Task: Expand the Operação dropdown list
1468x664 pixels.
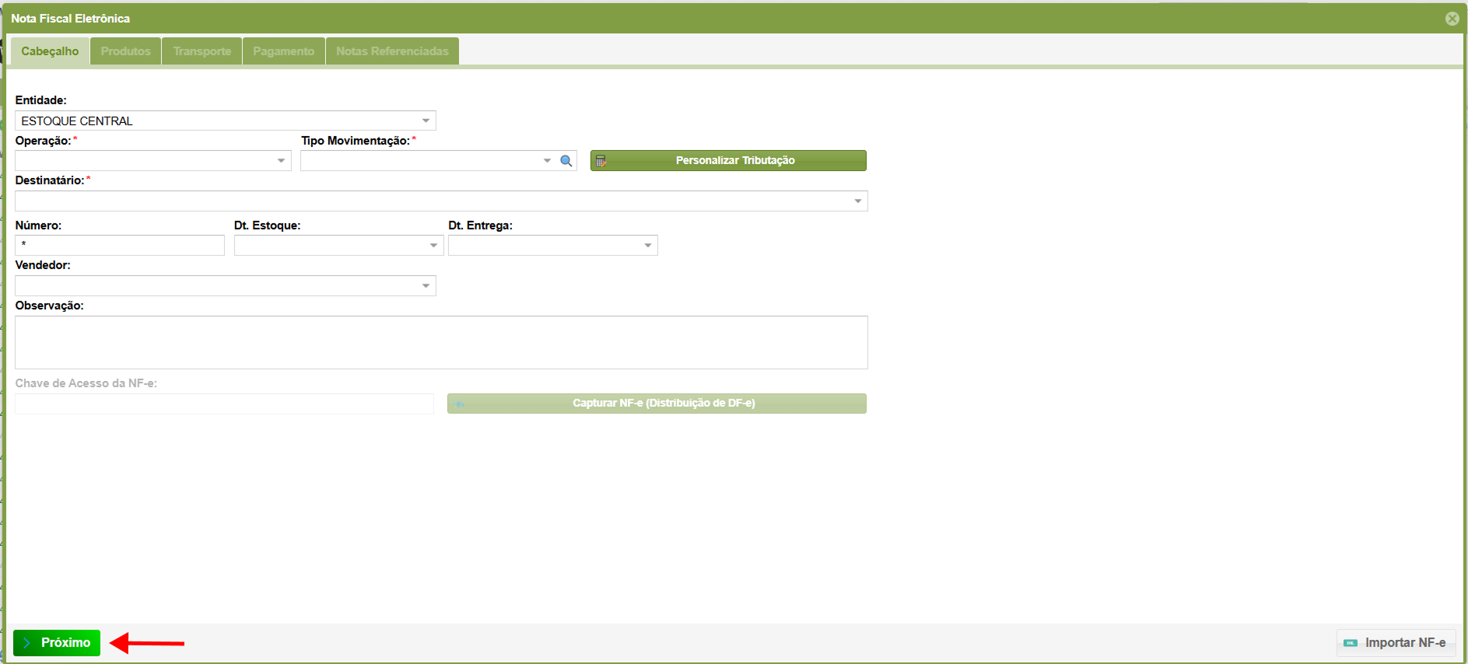Action: point(281,161)
